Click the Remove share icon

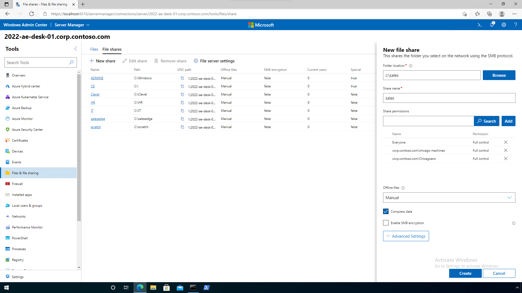point(156,61)
